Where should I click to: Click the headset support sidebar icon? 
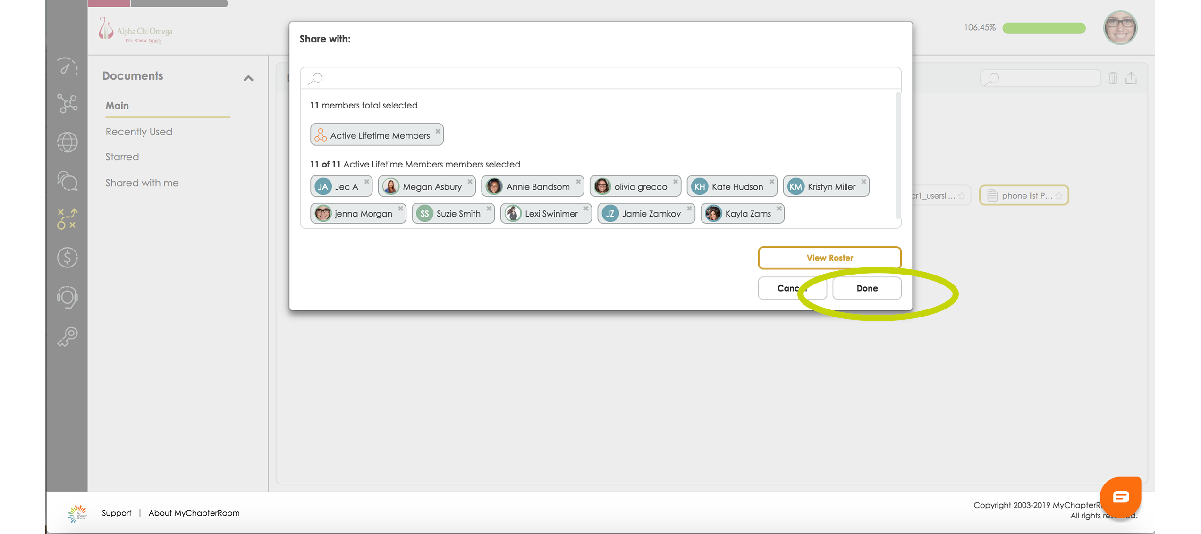pos(67,297)
